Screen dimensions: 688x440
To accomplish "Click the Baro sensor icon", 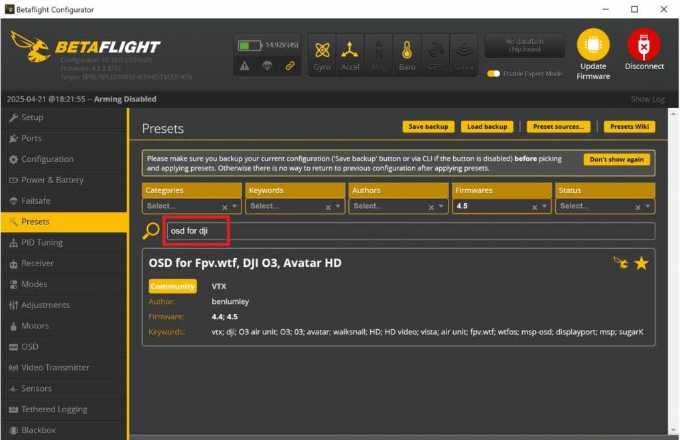I will point(407,50).
